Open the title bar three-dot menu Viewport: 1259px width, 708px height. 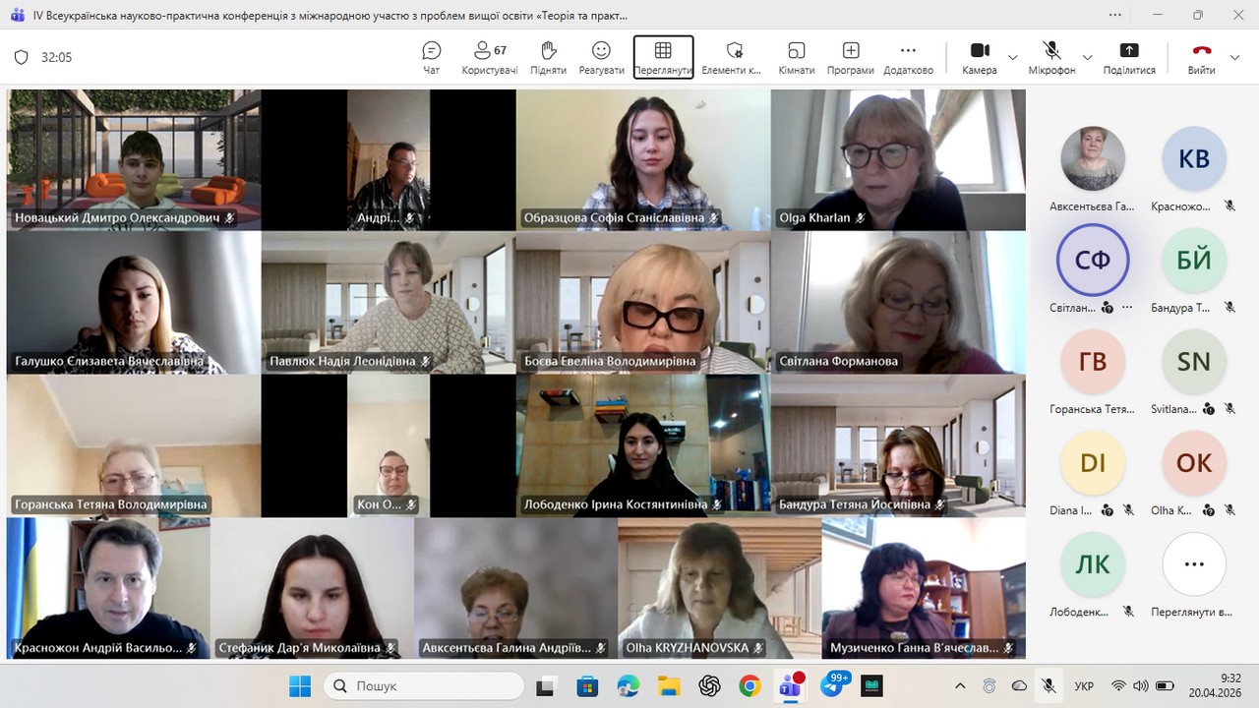click(1114, 15)
